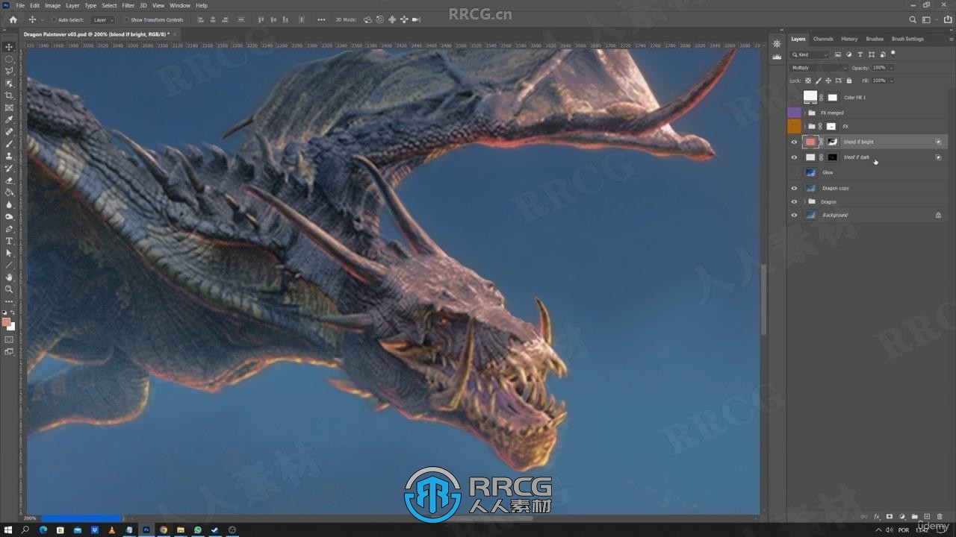Select the Brush tool
The width and height of the screenshot is (956, 537).
(9, 144)
